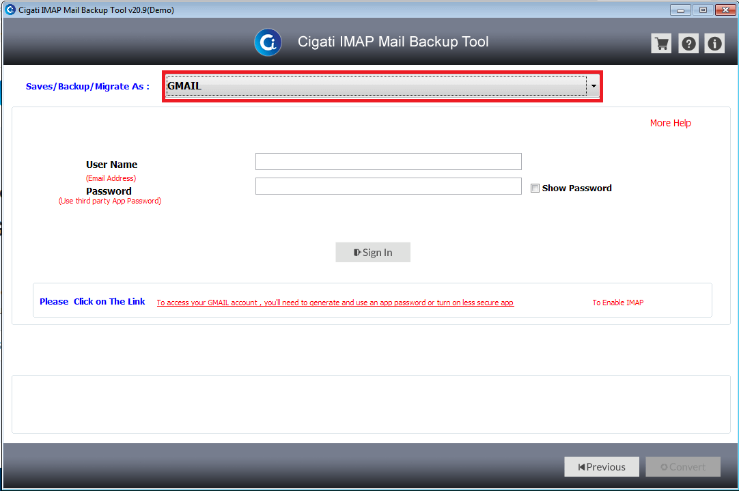Open the More Help link
The height and width of the screenshot is (491, 739).
coord(670,123)
